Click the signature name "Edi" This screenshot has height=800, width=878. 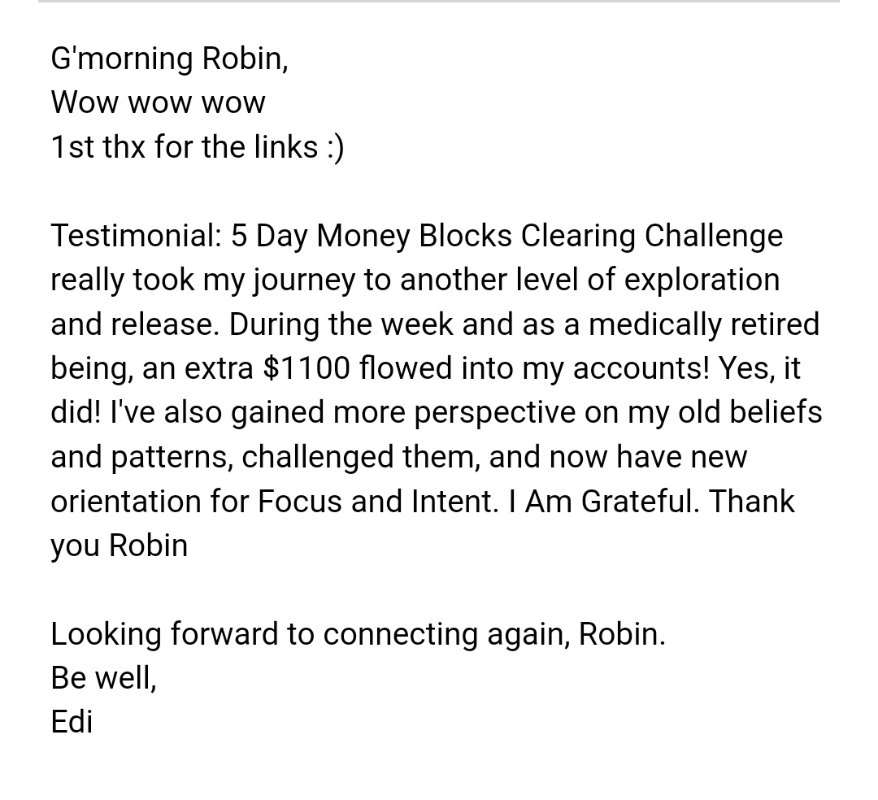(72, 722)
